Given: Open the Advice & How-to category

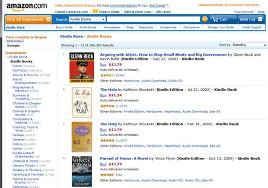Looking at the screenshot, I should point(25,75).
